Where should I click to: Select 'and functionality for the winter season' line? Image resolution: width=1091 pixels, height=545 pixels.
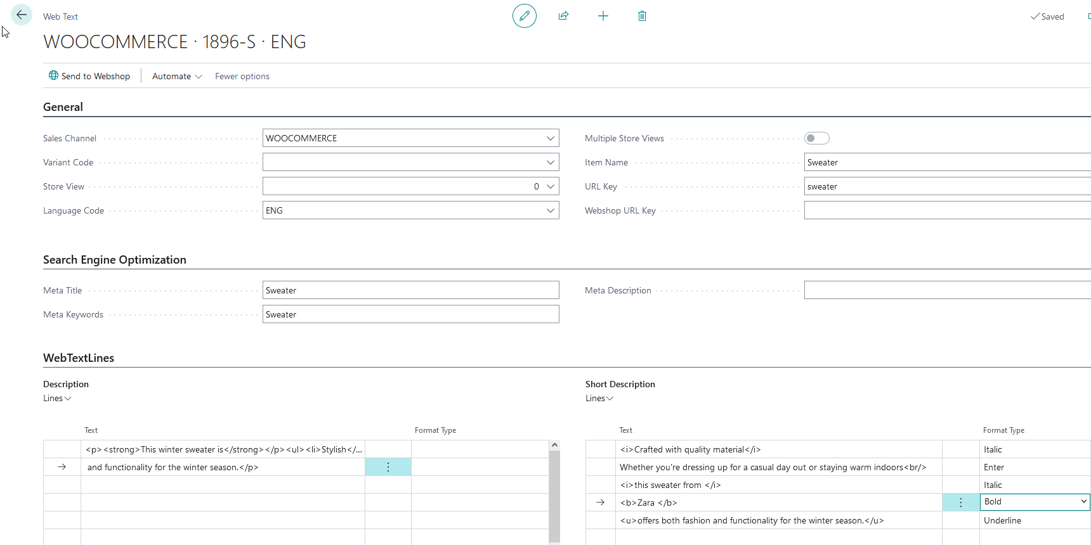pyautogui.click(x=223, y=467)
